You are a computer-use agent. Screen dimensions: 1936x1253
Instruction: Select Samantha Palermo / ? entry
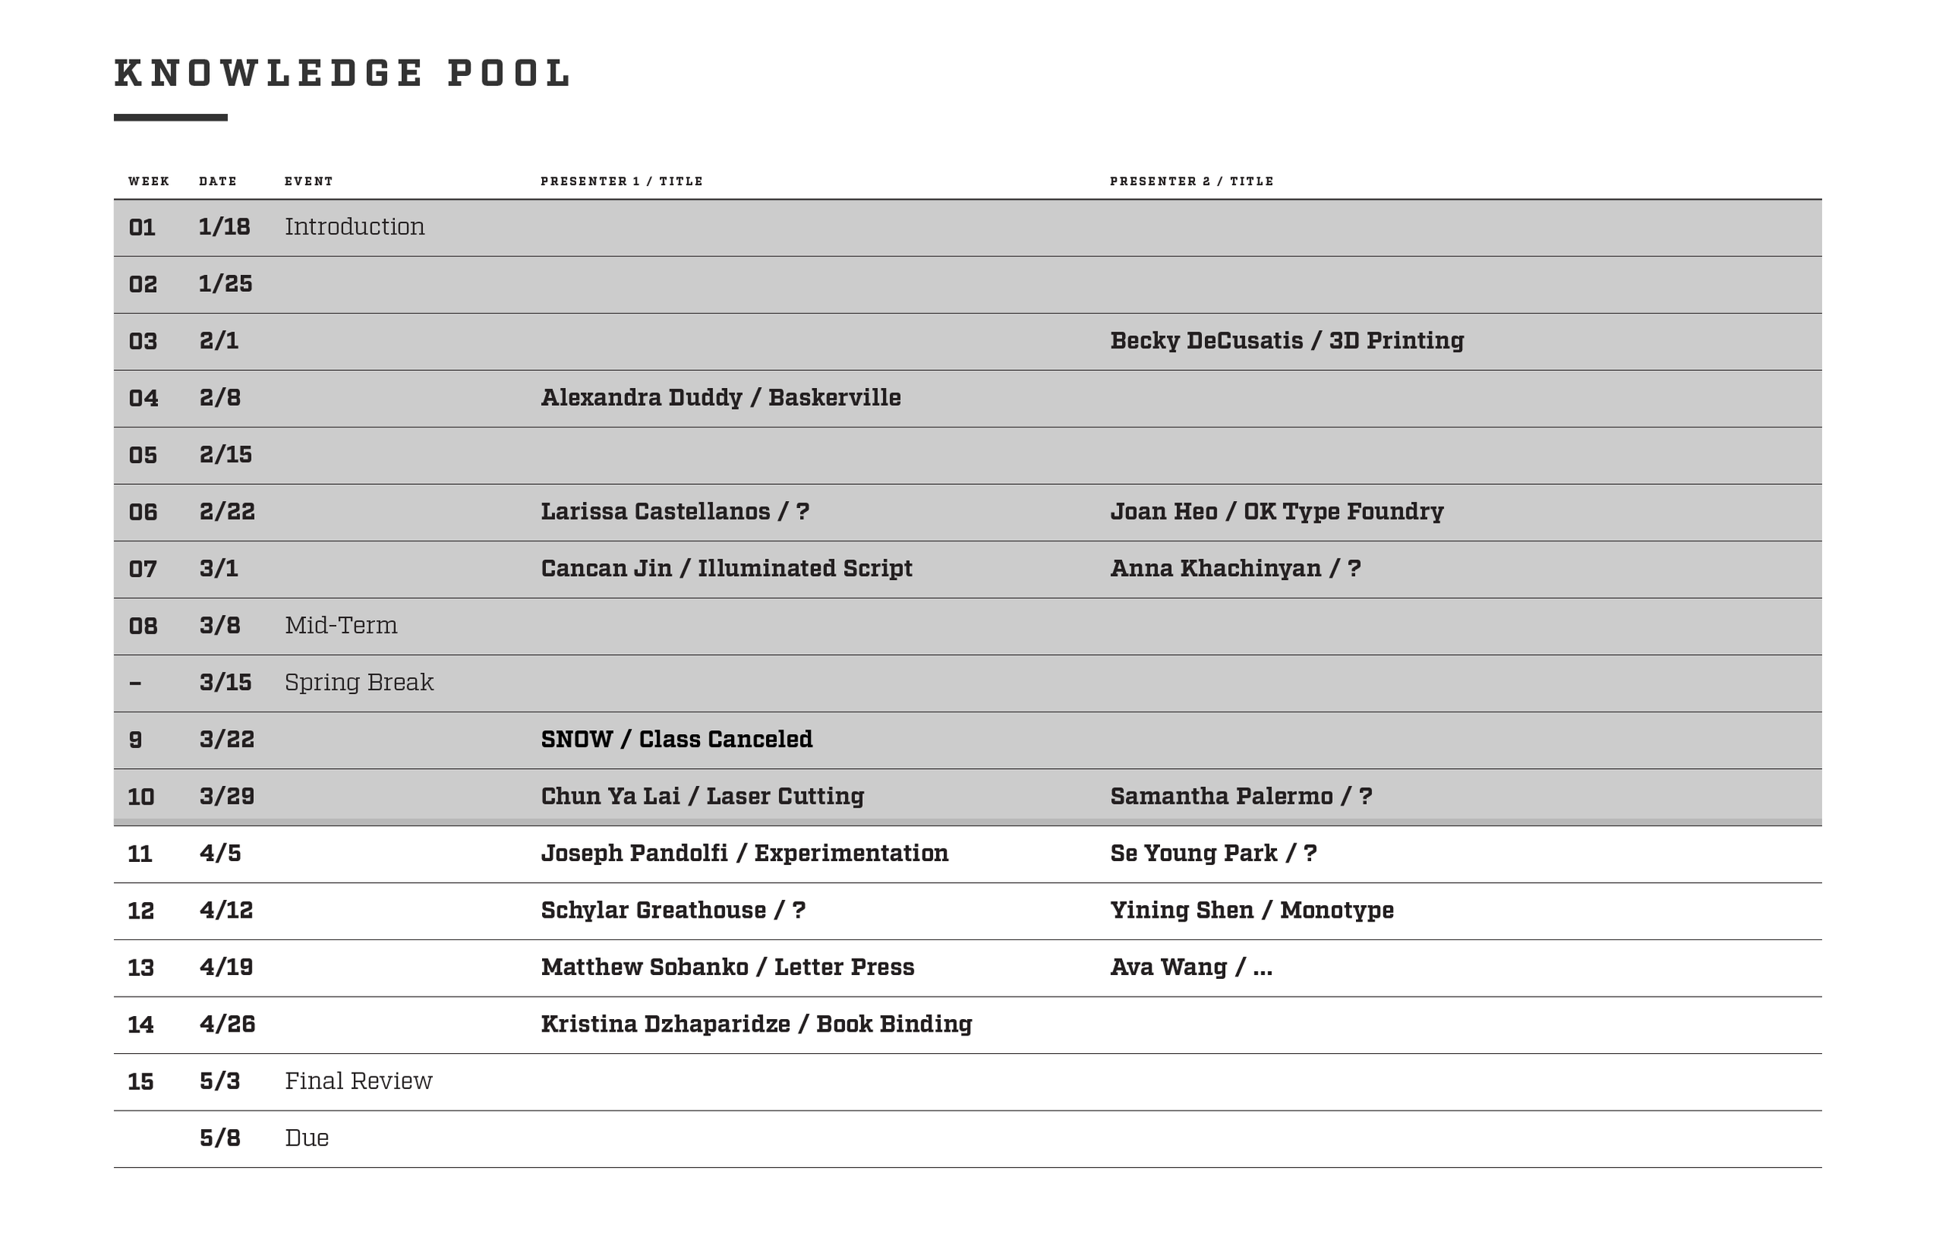(x=1241, y=797)
